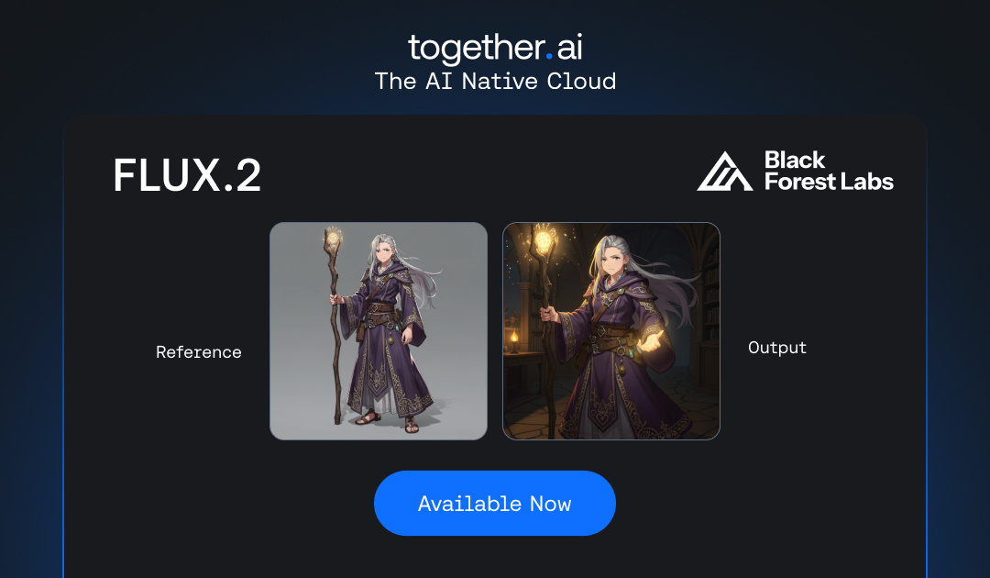Click the together.ai logo

pyautogui.click(x=495, y=48)
